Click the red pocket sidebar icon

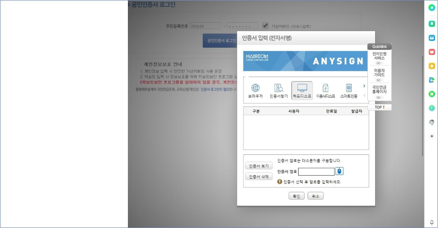432,52
